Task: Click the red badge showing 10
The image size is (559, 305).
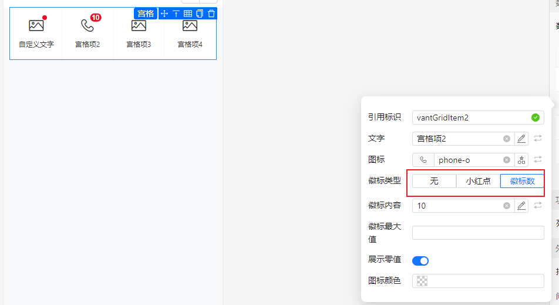Action: [96, 18]
